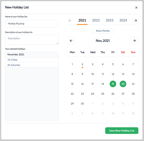Select November 11 date
The width and height of the screenshot is (144, 141).
(103, 74)
